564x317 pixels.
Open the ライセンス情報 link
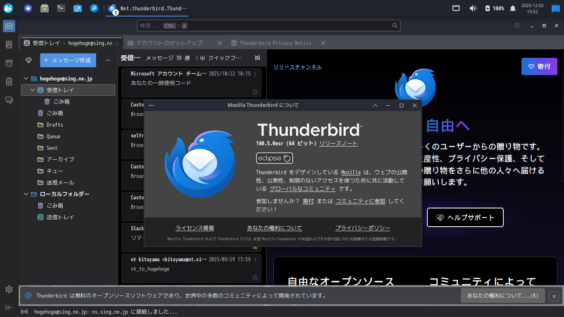[195, 228]
